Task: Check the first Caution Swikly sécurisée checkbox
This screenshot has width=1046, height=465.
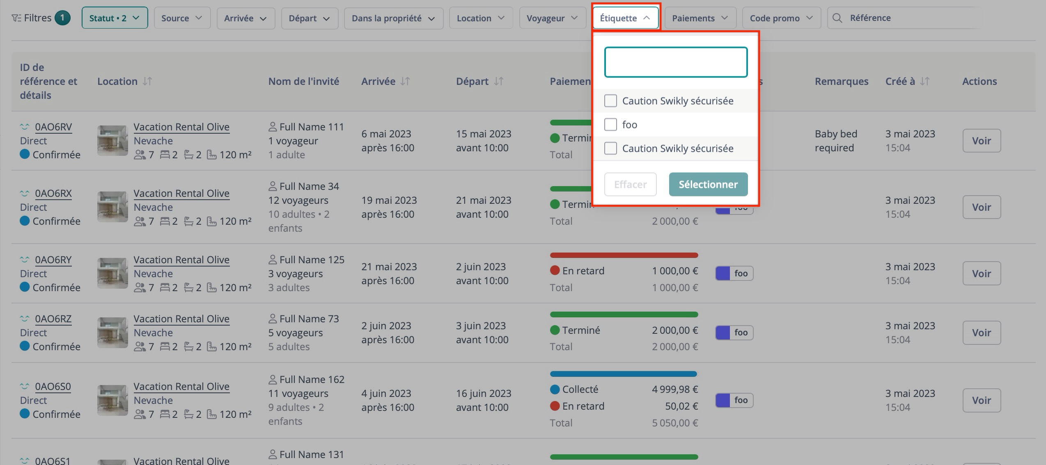Action: tap(610, 101)
